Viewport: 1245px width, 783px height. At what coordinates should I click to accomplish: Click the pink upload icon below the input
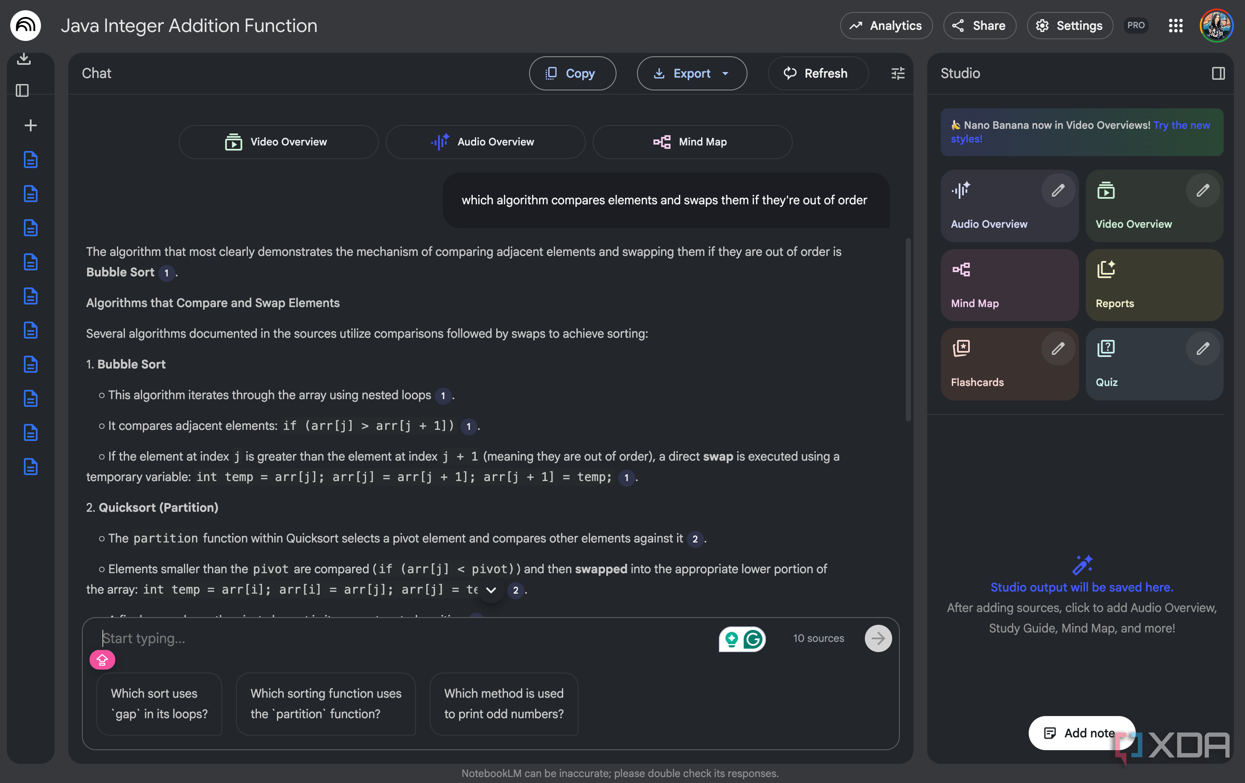coord(102,659)
